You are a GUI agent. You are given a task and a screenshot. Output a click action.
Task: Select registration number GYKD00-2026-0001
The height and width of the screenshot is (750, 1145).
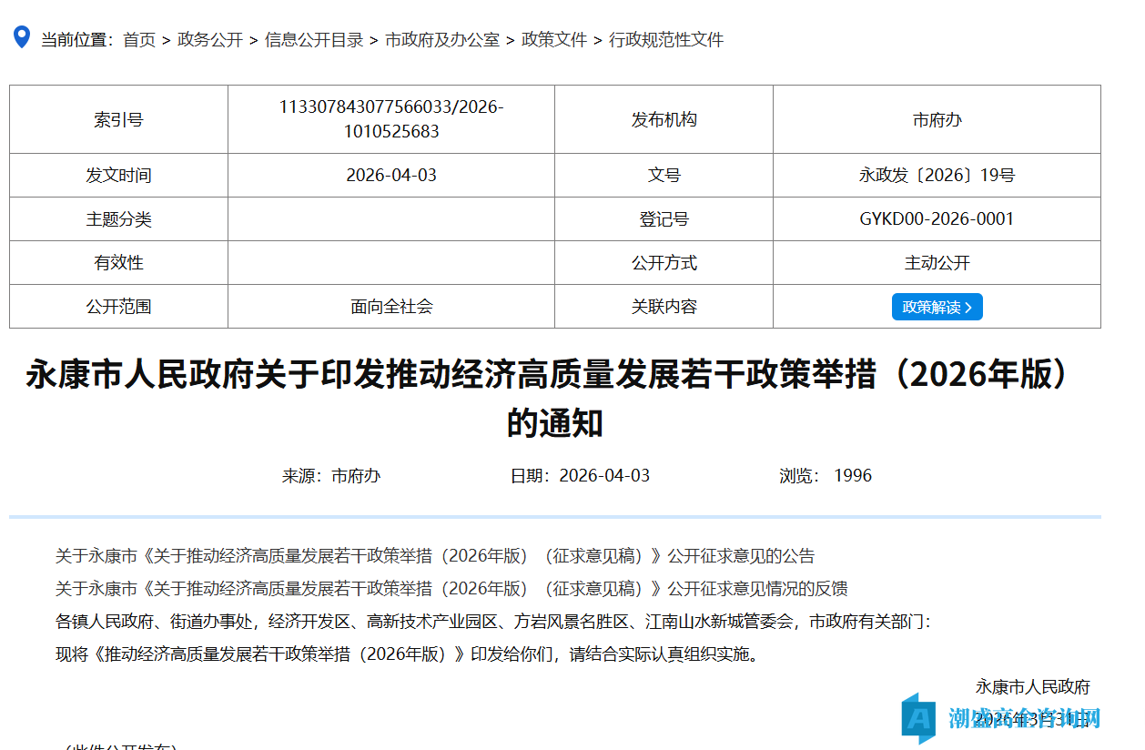coord(937,218)
